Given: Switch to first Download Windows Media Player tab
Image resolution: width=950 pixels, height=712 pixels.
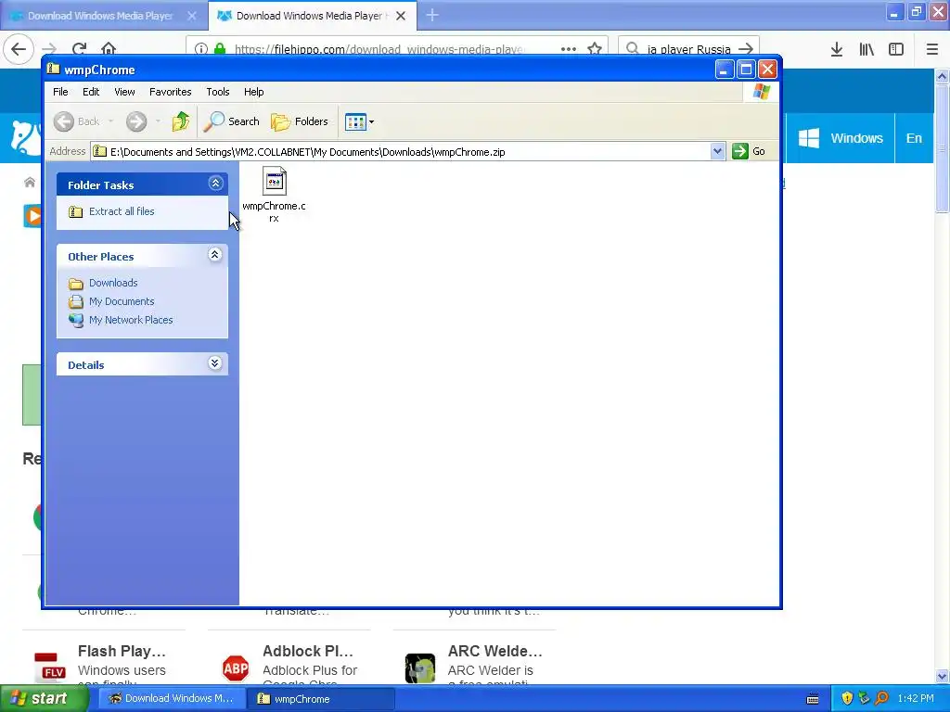Looking at the screenshot, I should pyautogui.click(x=100, y=16).
